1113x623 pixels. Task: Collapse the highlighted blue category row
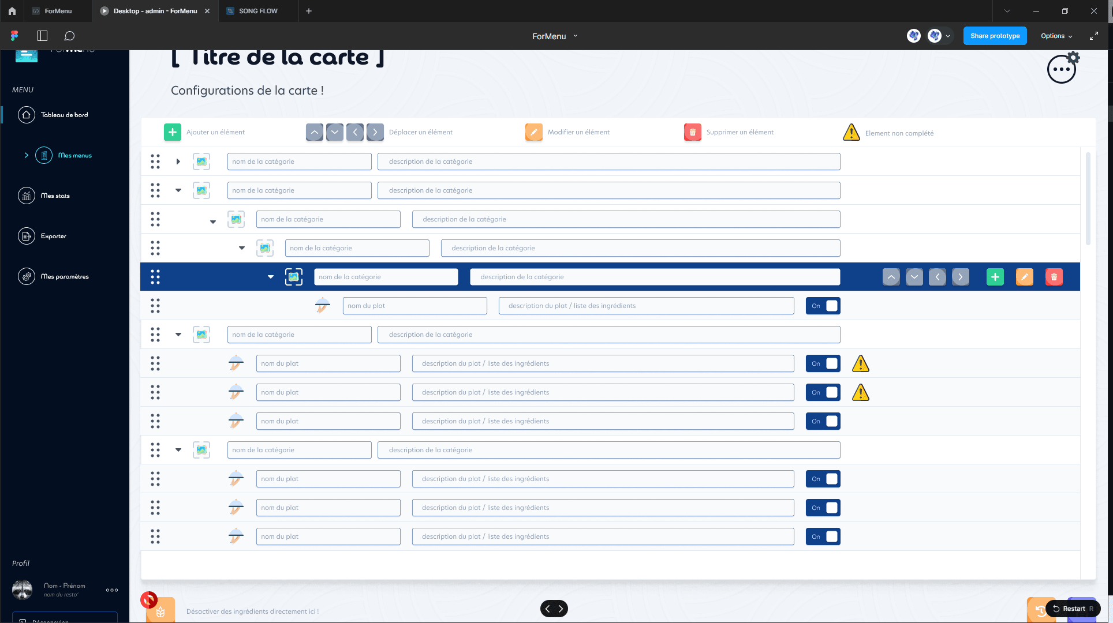click(x=270, y=277)
